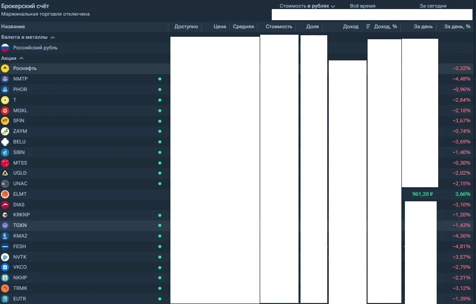This screenshot has height=304, width=476.
Task: Click the TGKN ticker logo icon
Action: pos(5,225)
